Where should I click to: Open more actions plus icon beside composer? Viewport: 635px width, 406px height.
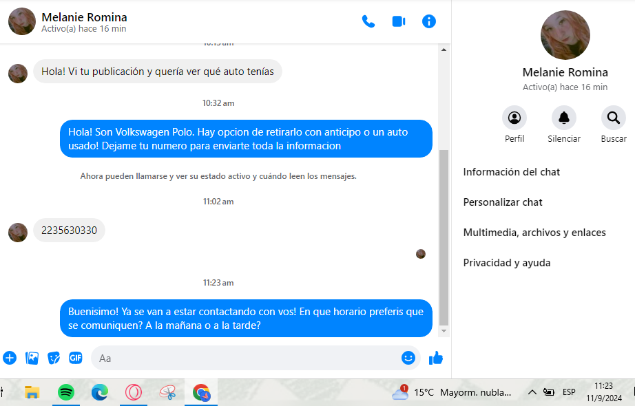pos(10,358)
